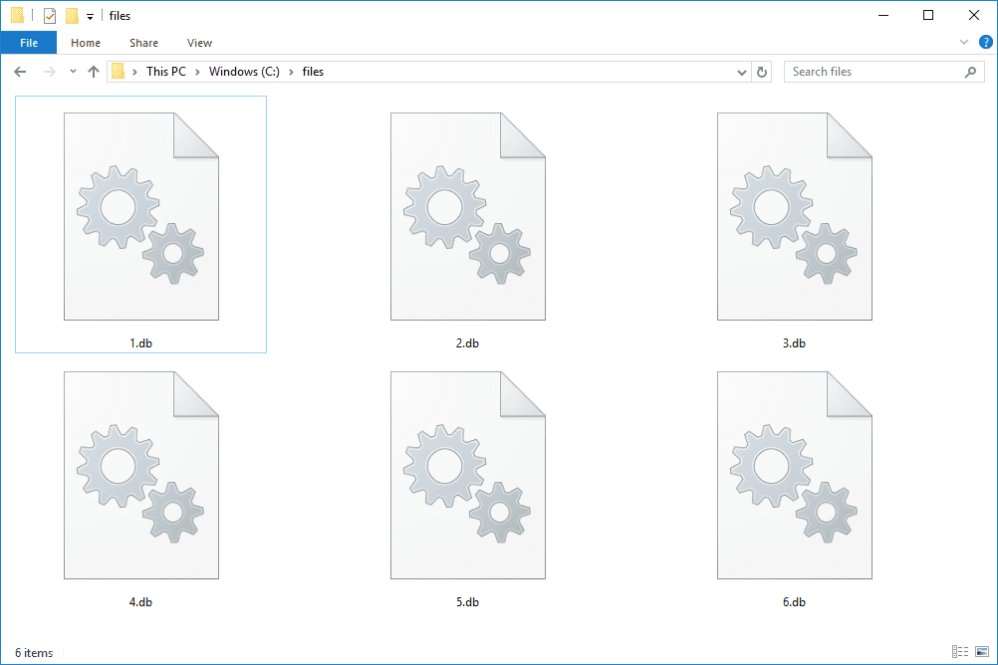998x665 pixels.
Task: Open the address bar locations dropdown
Action: (741, 71)
